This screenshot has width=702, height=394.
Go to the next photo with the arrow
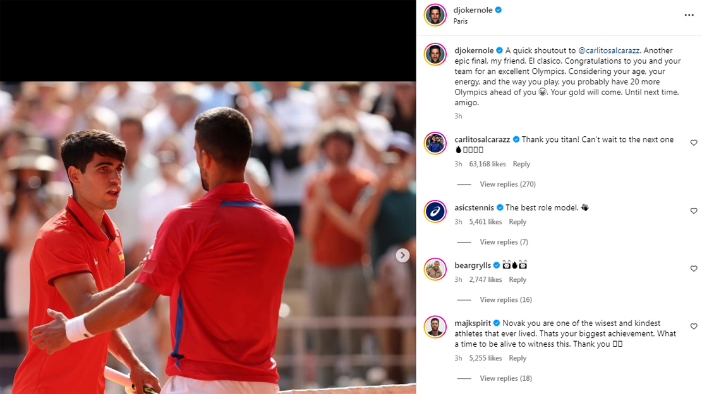[402, 255]
